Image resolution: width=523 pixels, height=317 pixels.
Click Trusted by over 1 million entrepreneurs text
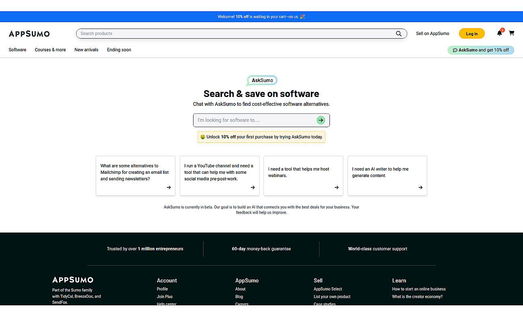tap(145, 249)
